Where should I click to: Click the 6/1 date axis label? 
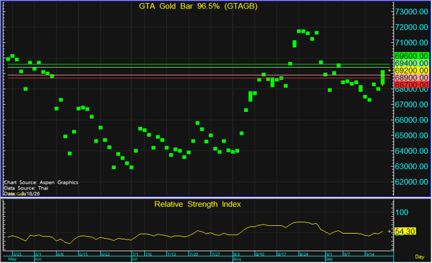click(39, 254)
